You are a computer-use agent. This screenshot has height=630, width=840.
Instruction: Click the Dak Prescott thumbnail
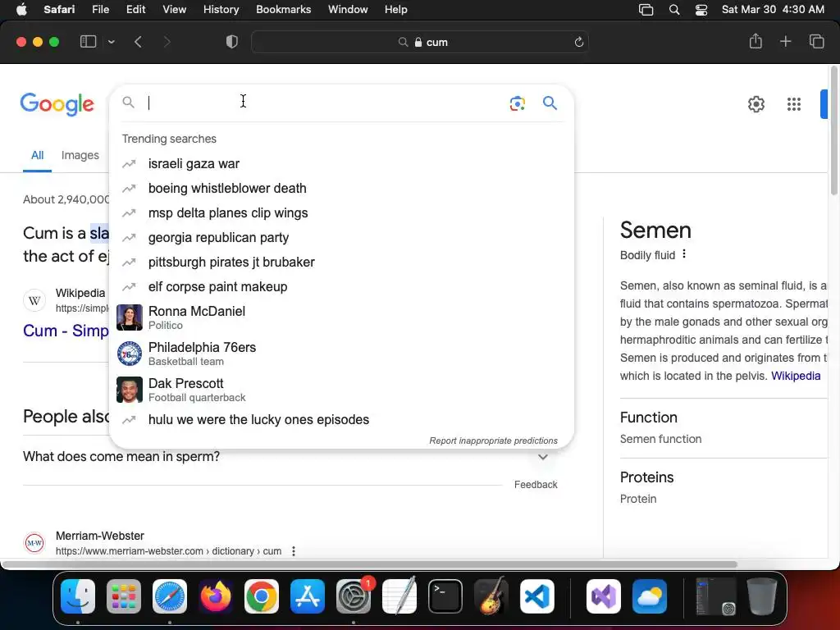coord(130,390)
